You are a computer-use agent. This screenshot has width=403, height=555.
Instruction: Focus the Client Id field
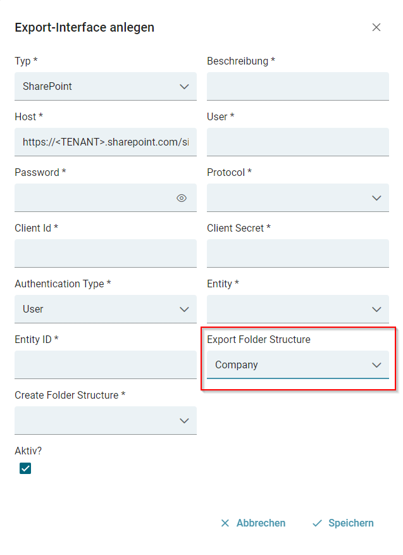pyautogui.click(x=105, y=254)
